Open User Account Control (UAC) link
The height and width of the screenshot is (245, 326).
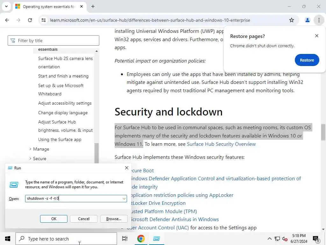pos(158,228)
